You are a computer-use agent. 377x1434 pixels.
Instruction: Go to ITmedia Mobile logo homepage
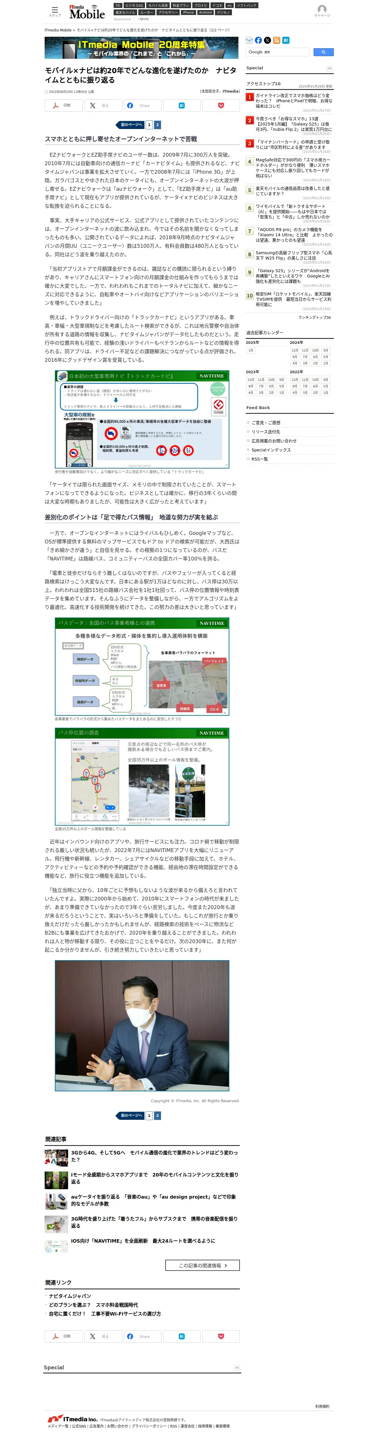(87, 12)
